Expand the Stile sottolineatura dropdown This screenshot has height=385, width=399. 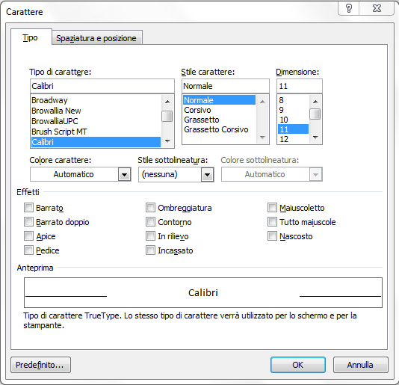pyautogui.click(x=208, y=174)
